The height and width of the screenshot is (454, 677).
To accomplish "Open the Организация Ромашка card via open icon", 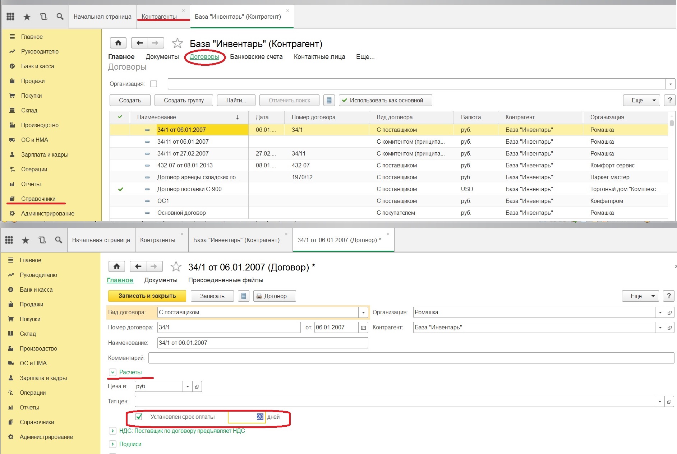I will click(669, 312).
